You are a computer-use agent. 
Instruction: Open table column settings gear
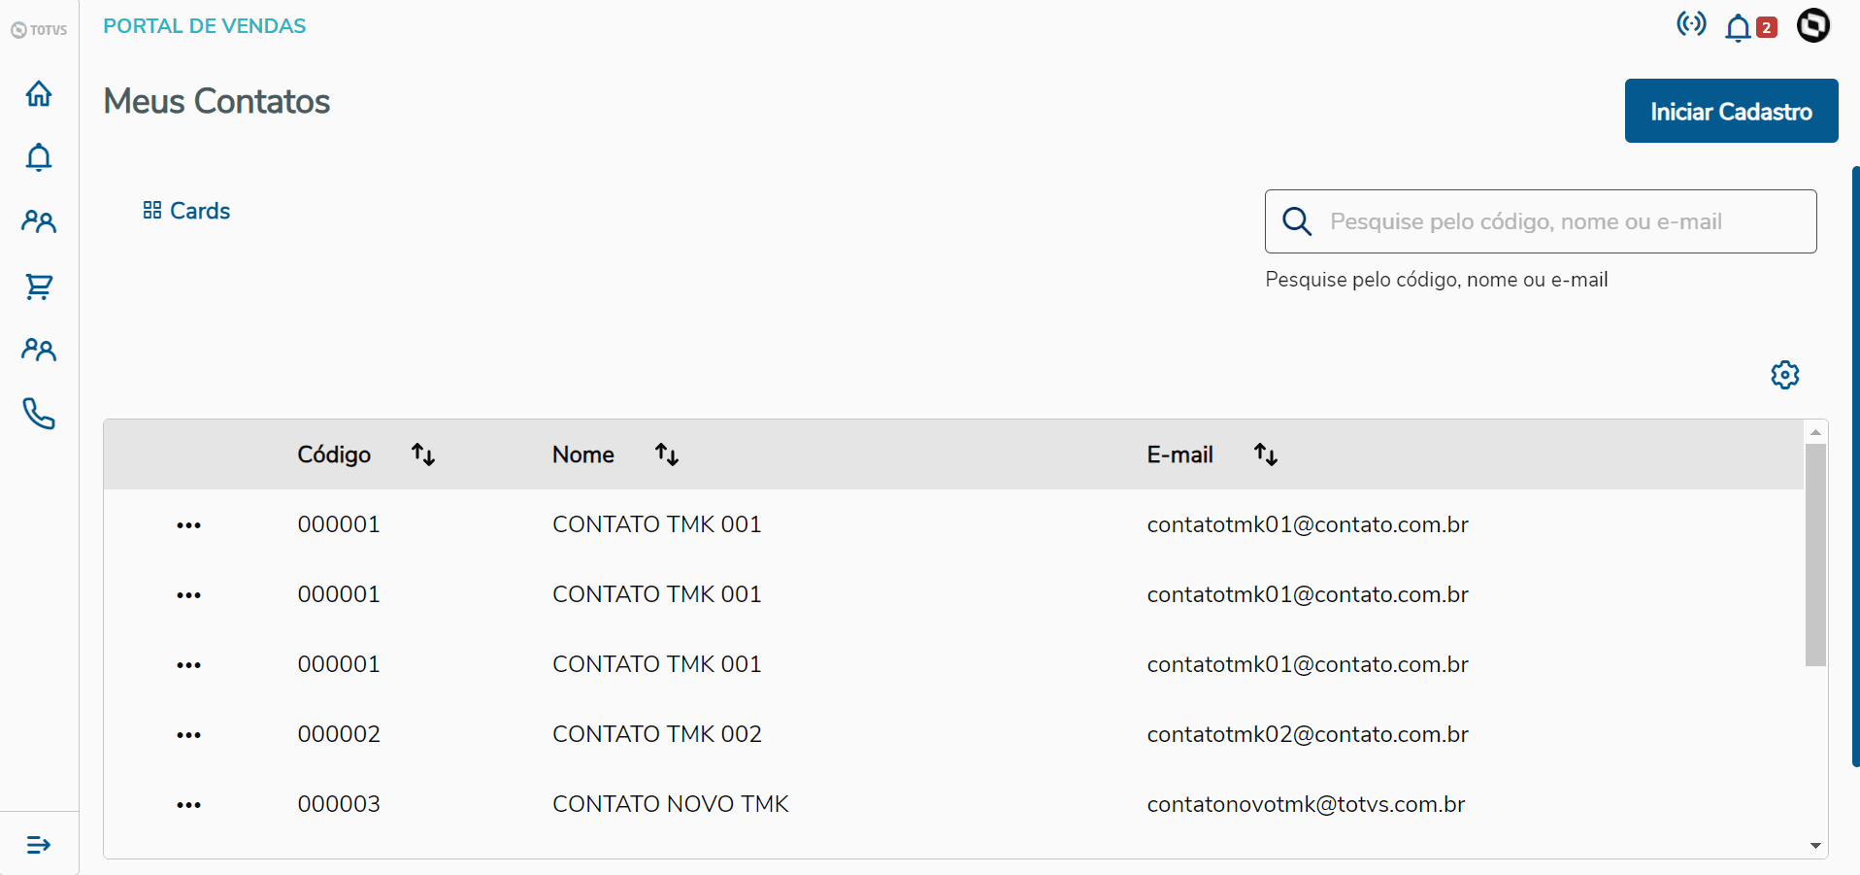pos(1784,375)
